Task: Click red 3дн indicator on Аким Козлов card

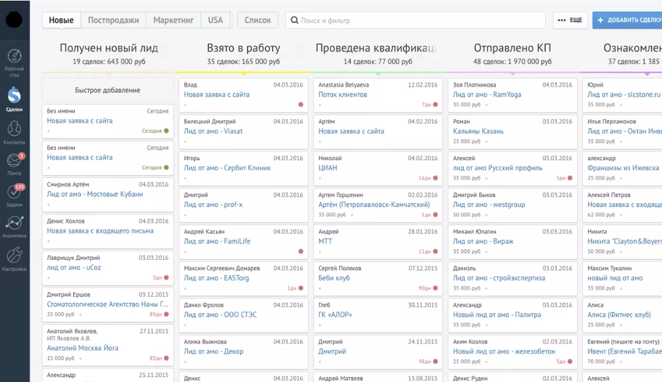Action: (565, 361)
